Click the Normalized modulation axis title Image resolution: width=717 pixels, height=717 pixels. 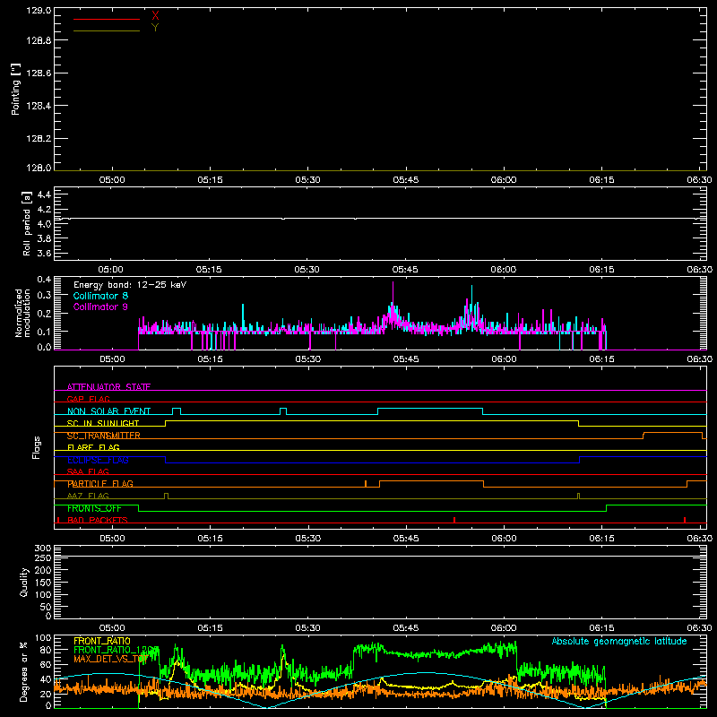click(22, 313)
